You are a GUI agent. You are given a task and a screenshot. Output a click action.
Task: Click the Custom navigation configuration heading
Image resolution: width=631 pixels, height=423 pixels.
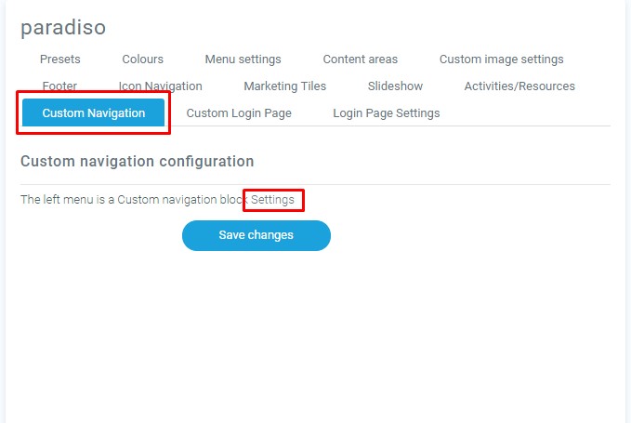click(137, 162)
